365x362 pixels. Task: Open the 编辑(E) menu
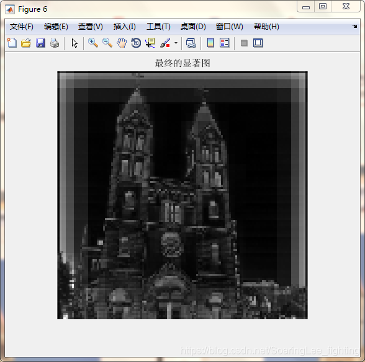click(x=56, y=27)
